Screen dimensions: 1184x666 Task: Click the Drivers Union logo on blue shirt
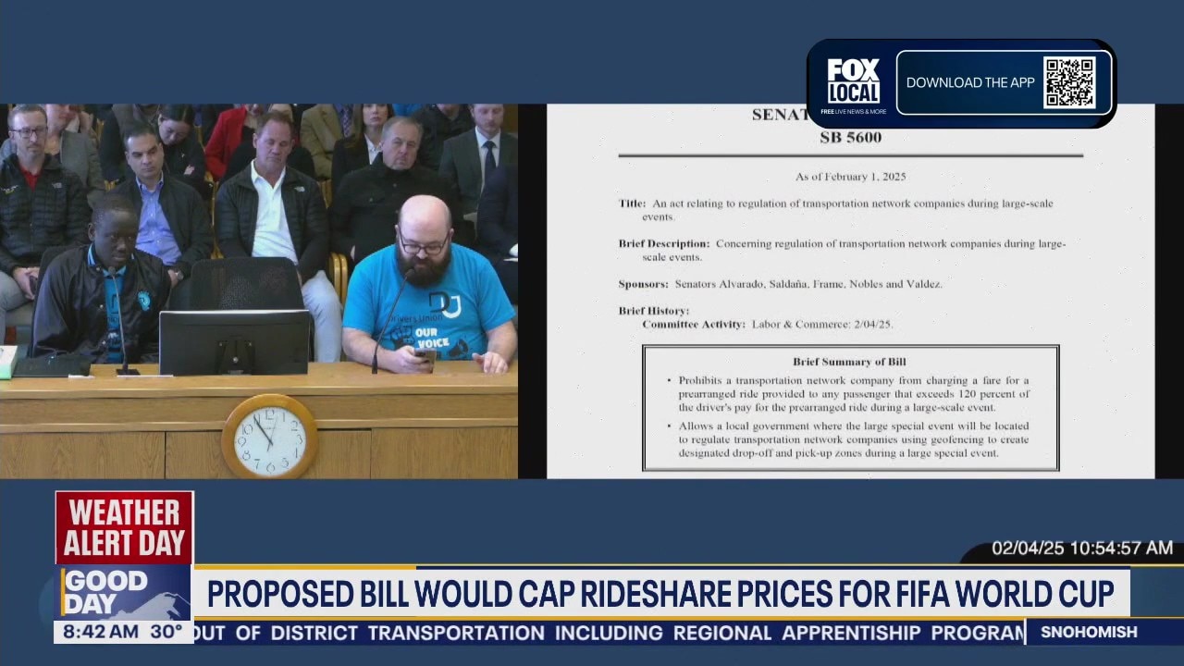[443, 305]
